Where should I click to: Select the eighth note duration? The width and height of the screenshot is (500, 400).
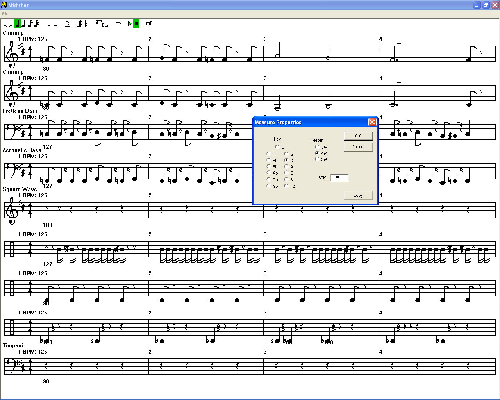pos(24,24)
